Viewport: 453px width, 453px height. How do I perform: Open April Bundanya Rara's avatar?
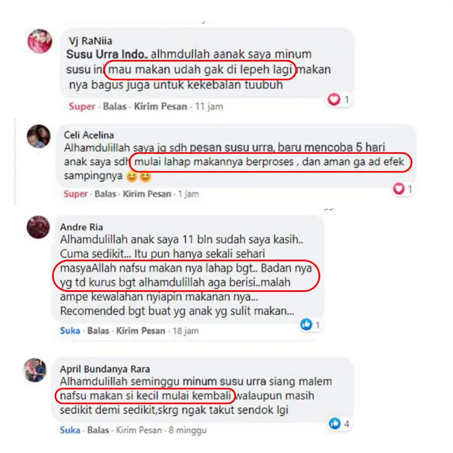35,370
